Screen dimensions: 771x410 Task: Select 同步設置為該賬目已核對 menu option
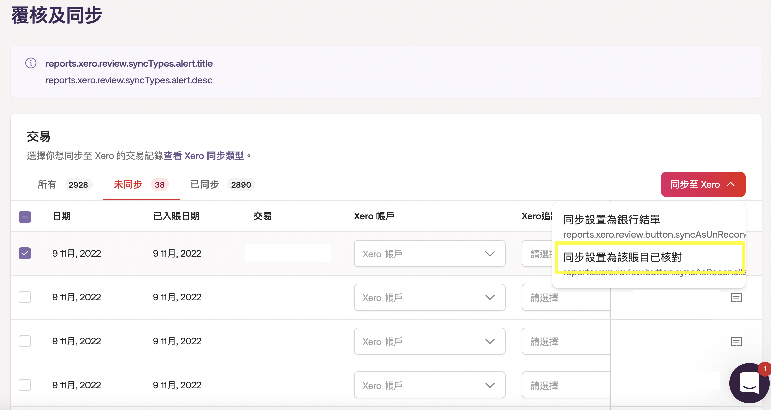pyautogui.click(x=622, y=257)
